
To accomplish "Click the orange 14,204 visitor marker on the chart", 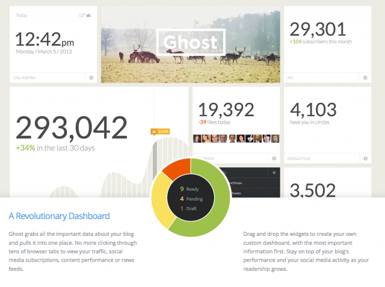I will 160,132.
